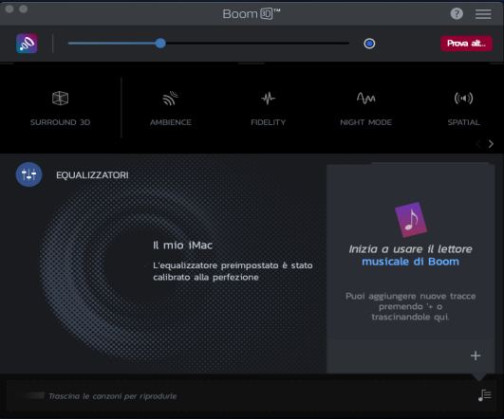Click the equalizzatore preimpostato description text

pos(233,271)
